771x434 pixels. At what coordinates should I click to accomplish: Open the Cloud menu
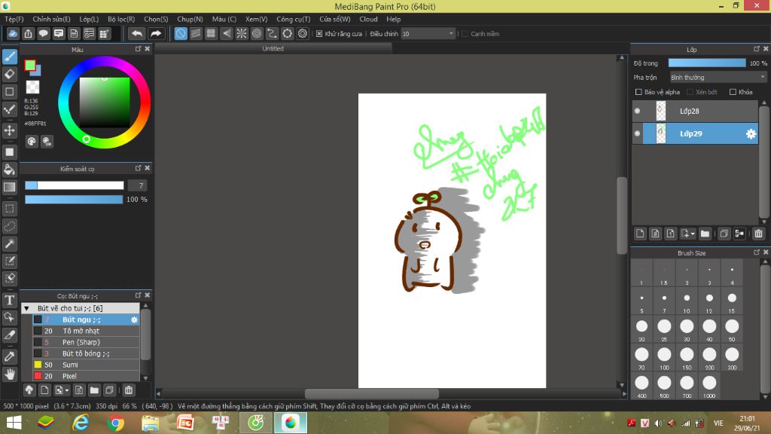[368, 19]
